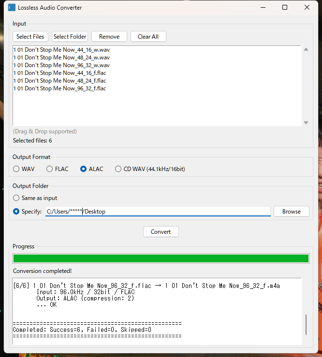
Task: Close the Lossless Audio Converter window
Action: click(x=307, y=8)
